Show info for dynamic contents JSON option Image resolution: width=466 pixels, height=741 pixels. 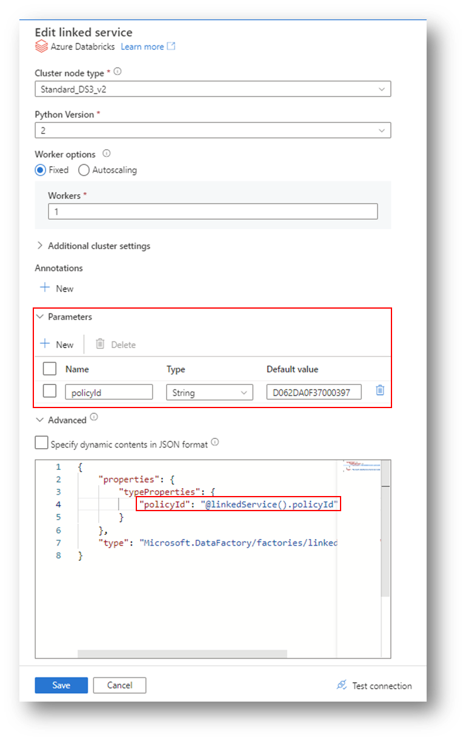[x=215, y=443]
